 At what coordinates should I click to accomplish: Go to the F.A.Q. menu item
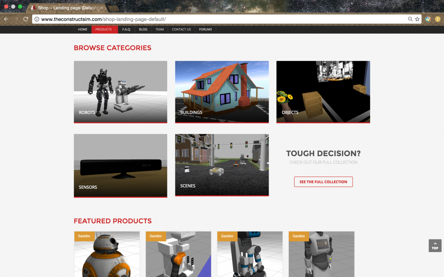point(126,30)
